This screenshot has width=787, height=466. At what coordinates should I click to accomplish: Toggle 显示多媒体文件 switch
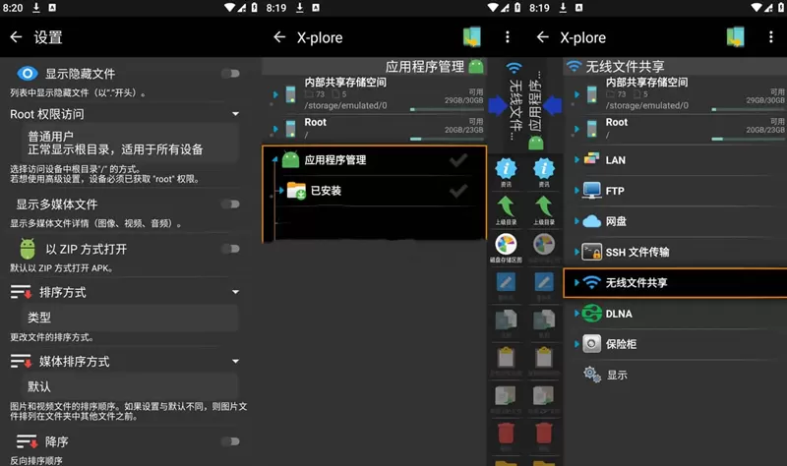[x=230, y=204]
